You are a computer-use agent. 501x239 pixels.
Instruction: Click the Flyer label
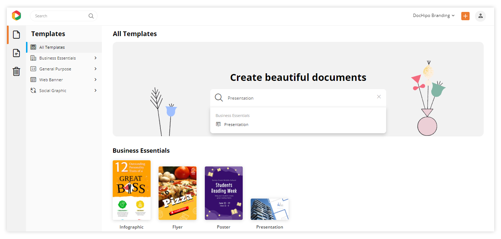pyautogui.click(x=177, y=227)
